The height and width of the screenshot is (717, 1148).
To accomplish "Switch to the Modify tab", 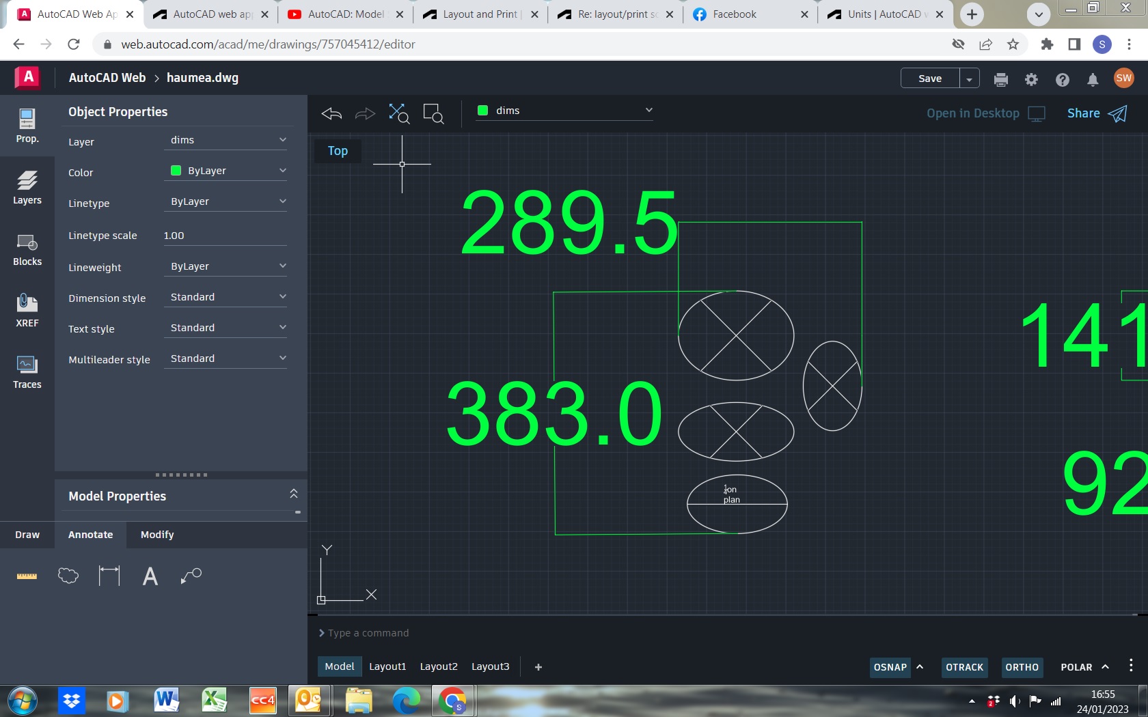I will point(156,535).
